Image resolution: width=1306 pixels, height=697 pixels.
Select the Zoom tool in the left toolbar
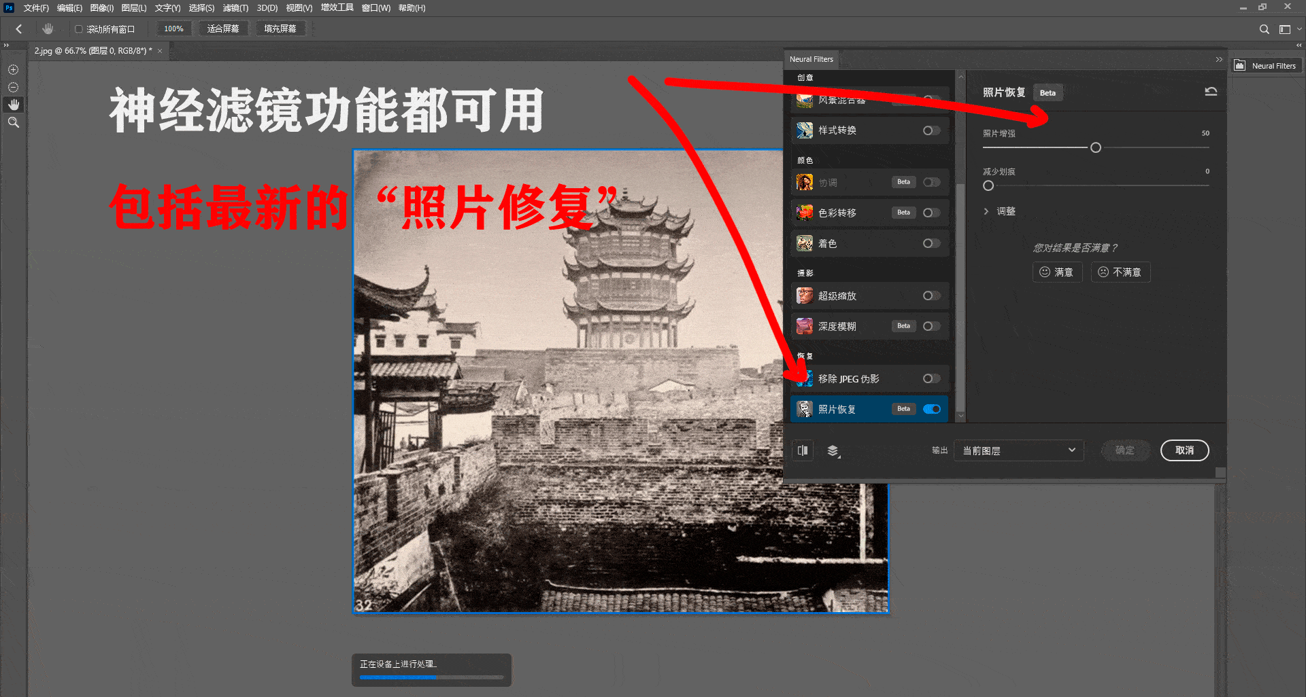click(x=13, y=122)
